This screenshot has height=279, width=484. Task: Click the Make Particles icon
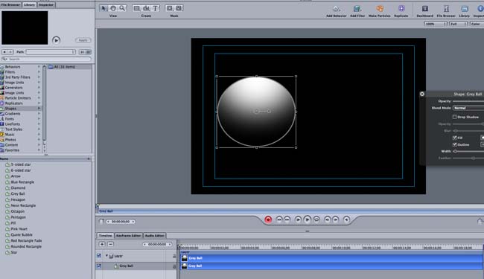click(380, 9)
